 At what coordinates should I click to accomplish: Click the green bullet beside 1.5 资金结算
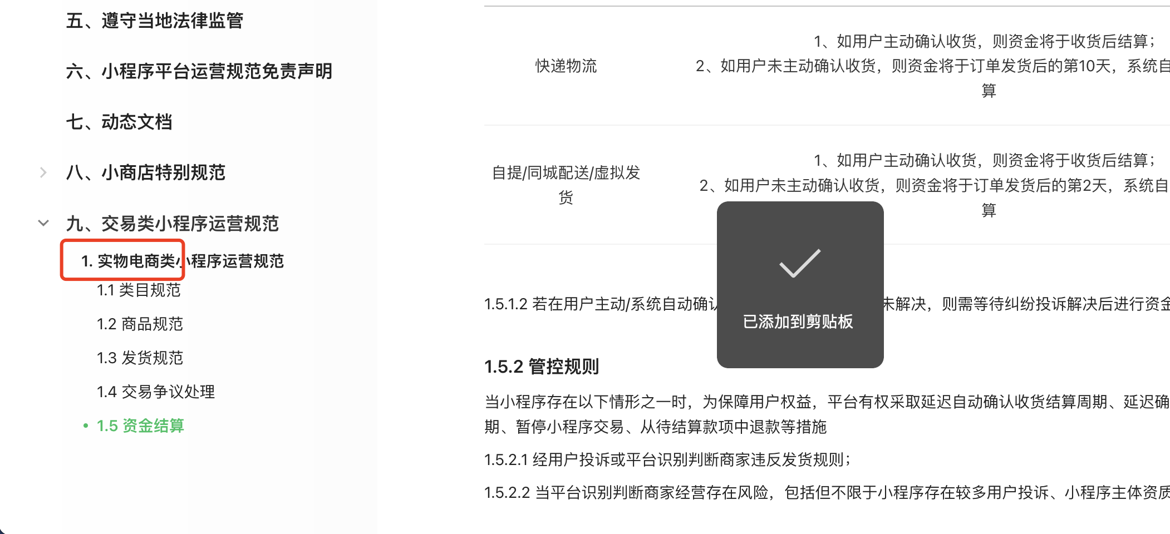tap(86, 426)
